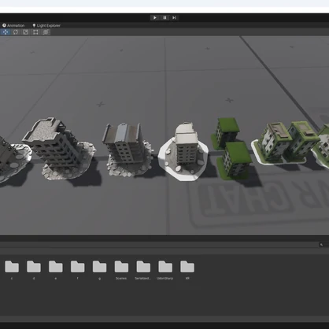
Task: Select the white tower on octagonal base
Action: tap(183, 152)
